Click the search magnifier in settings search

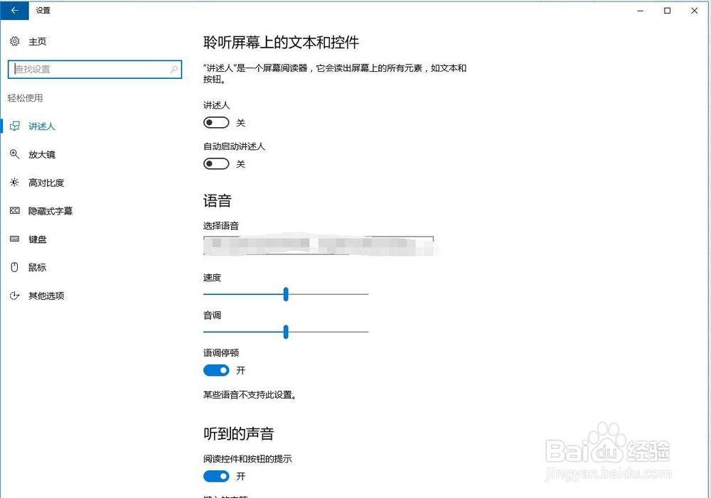(174, 69)
